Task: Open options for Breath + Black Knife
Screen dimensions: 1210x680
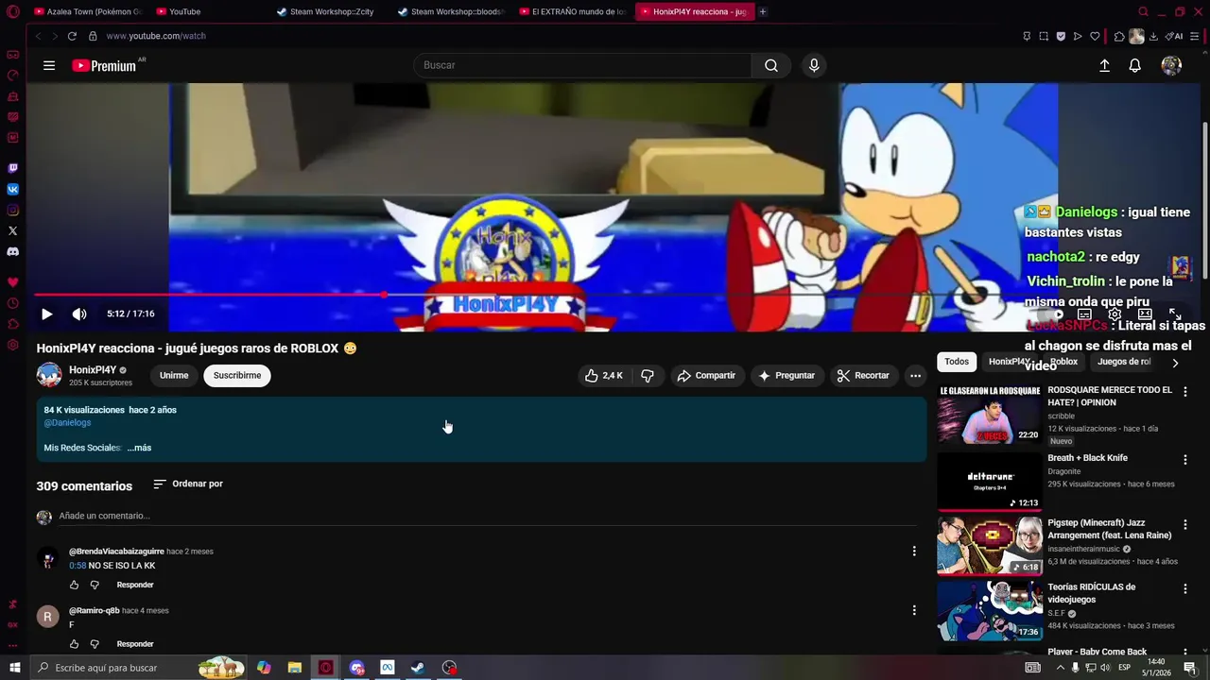Action: (x=1184, y=460)
